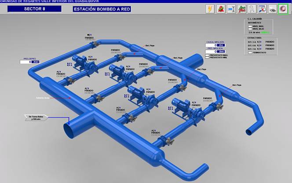Click the ESTACIÓN BOMBEO A RED title

coord(102,9)
